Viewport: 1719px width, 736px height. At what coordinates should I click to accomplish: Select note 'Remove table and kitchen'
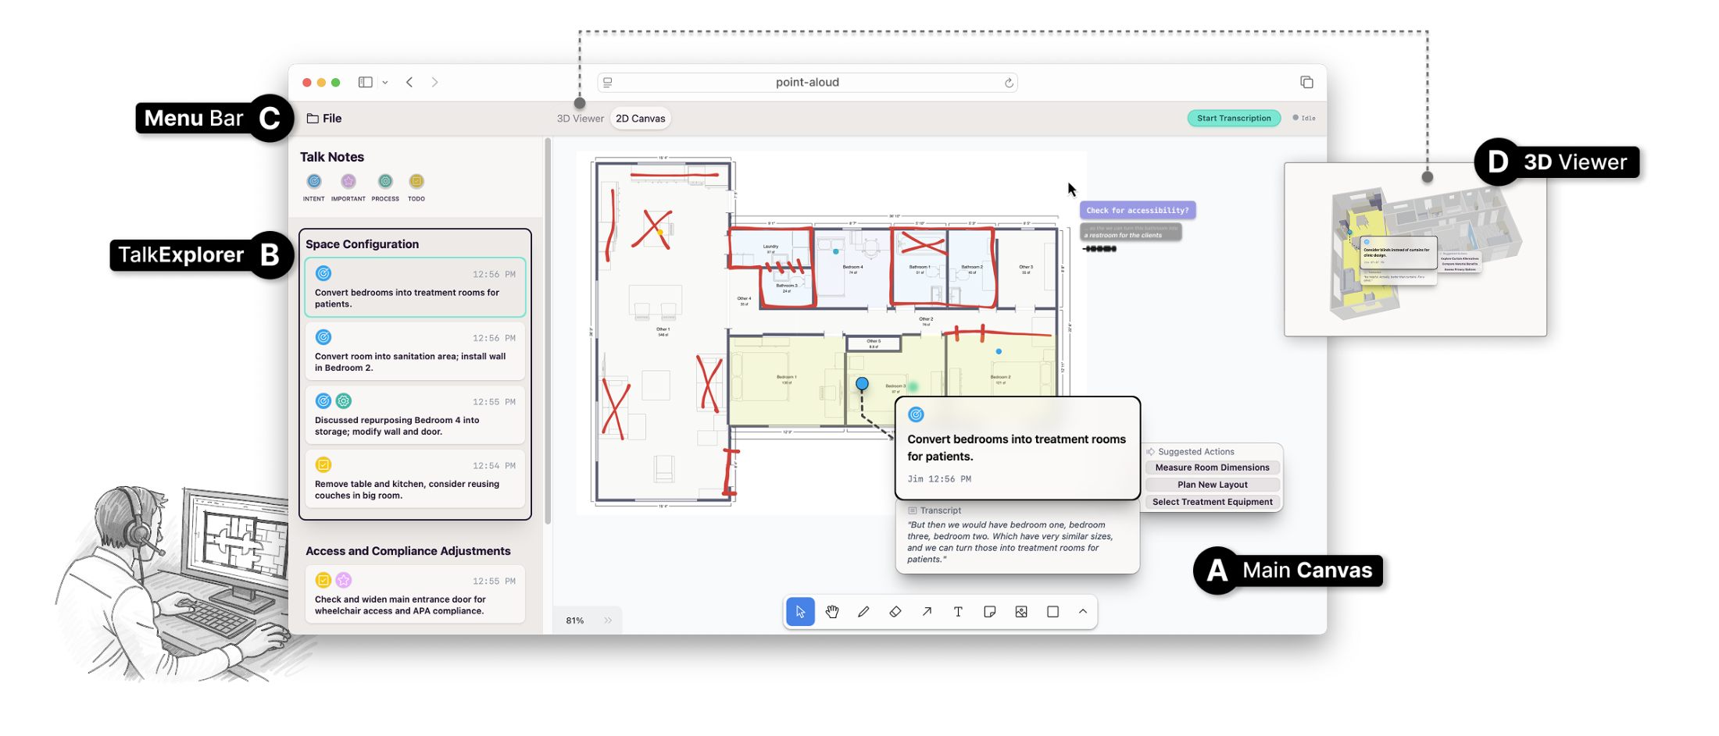tap(415, 479)
